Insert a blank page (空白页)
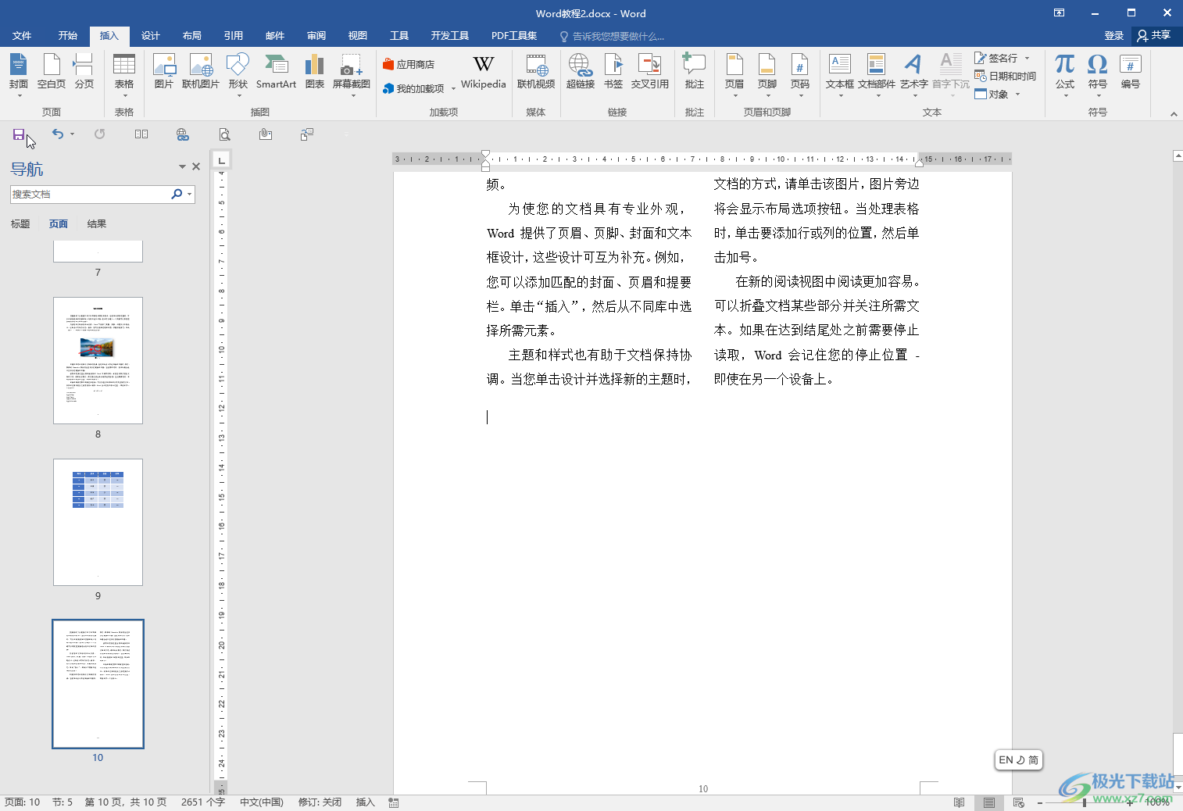This screenshot has width=1183, height=811. pos(52,72)
